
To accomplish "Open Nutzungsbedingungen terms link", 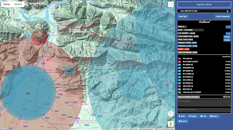I will tap(146, 129).
